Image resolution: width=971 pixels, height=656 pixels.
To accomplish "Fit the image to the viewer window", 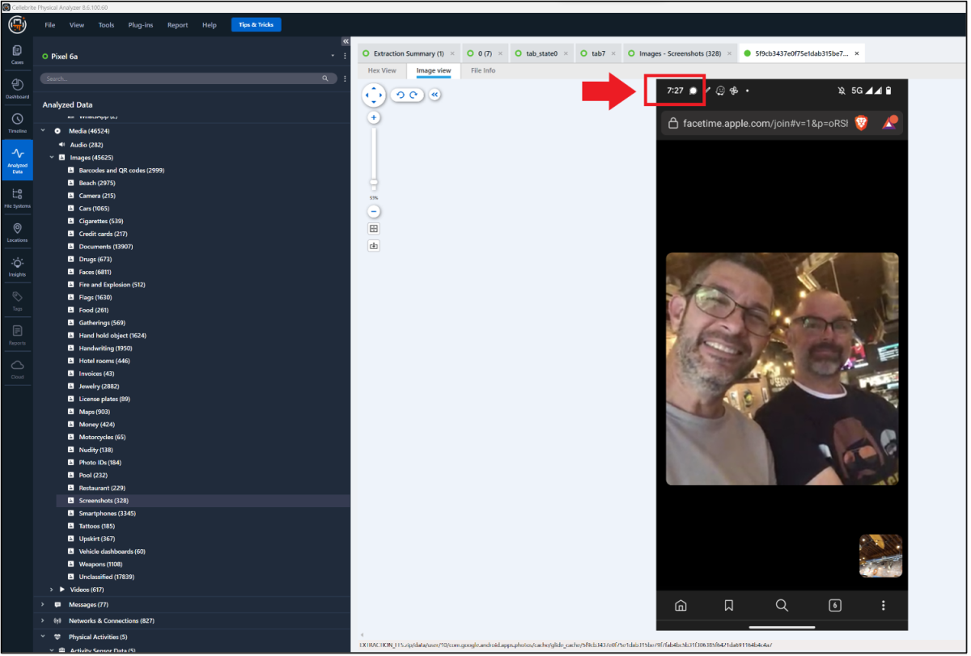I will tap(373, 228).
